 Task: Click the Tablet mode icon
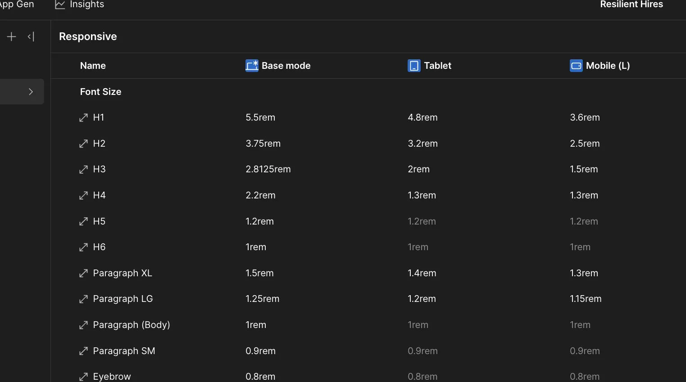pos(414,66)
